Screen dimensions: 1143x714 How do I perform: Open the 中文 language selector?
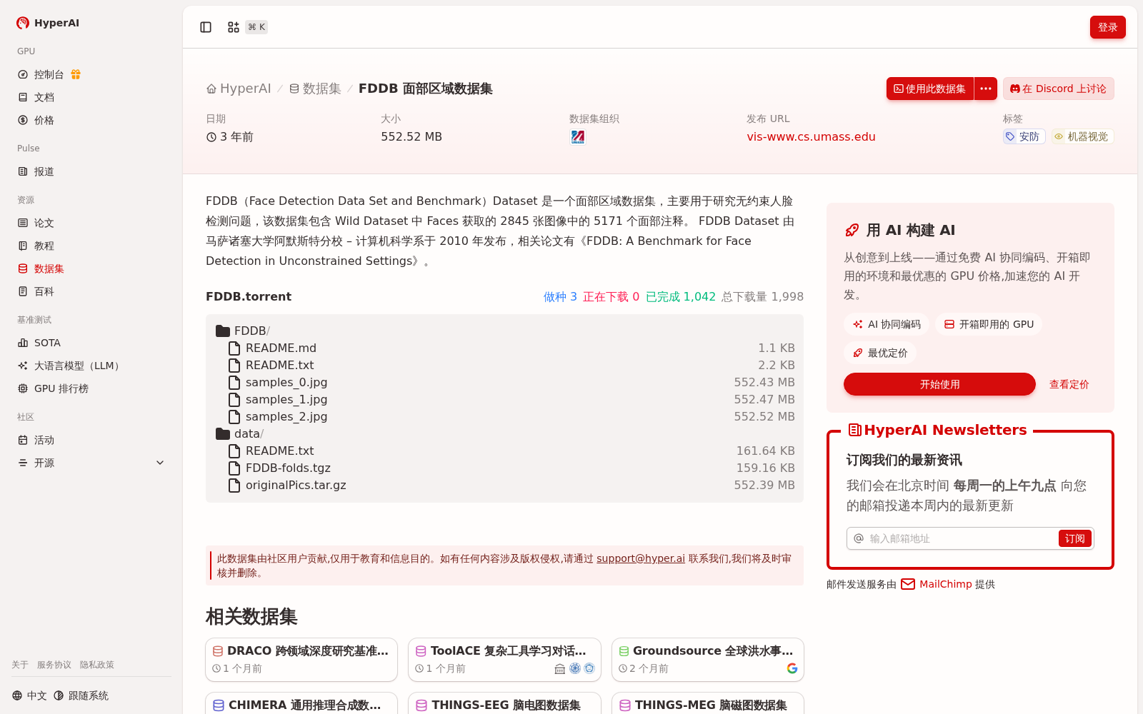[x=29, y=695]
